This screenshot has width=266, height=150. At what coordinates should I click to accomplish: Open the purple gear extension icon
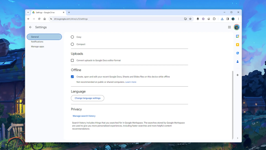(203, 19)
